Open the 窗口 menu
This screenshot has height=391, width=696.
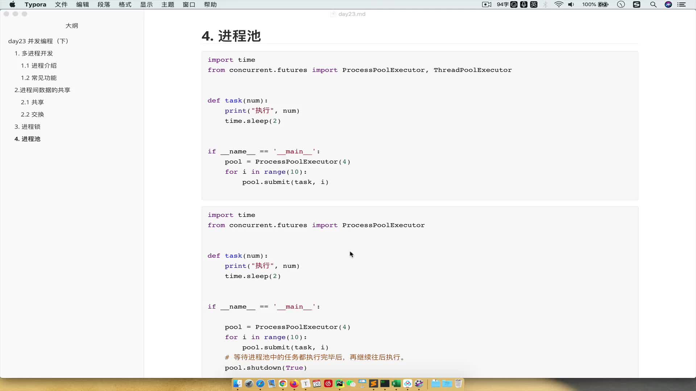tap(189, 4)
